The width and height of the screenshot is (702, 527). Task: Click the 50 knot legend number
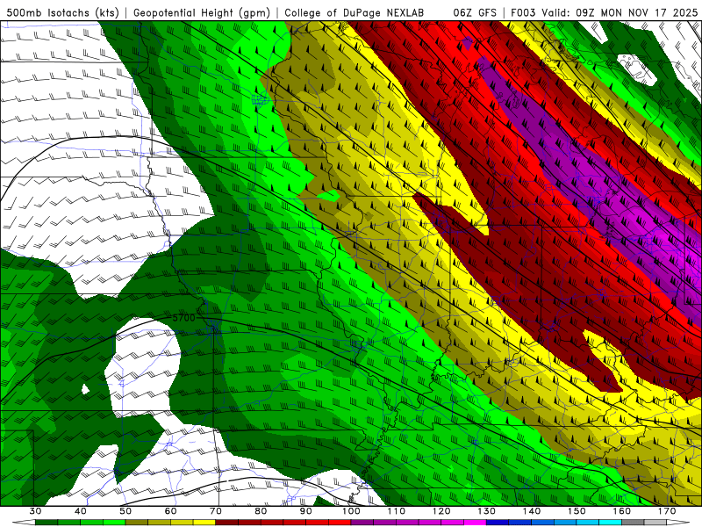tap(125, 511)
